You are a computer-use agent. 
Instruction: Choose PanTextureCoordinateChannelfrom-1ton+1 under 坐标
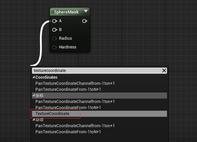click(x=75, y=102)
